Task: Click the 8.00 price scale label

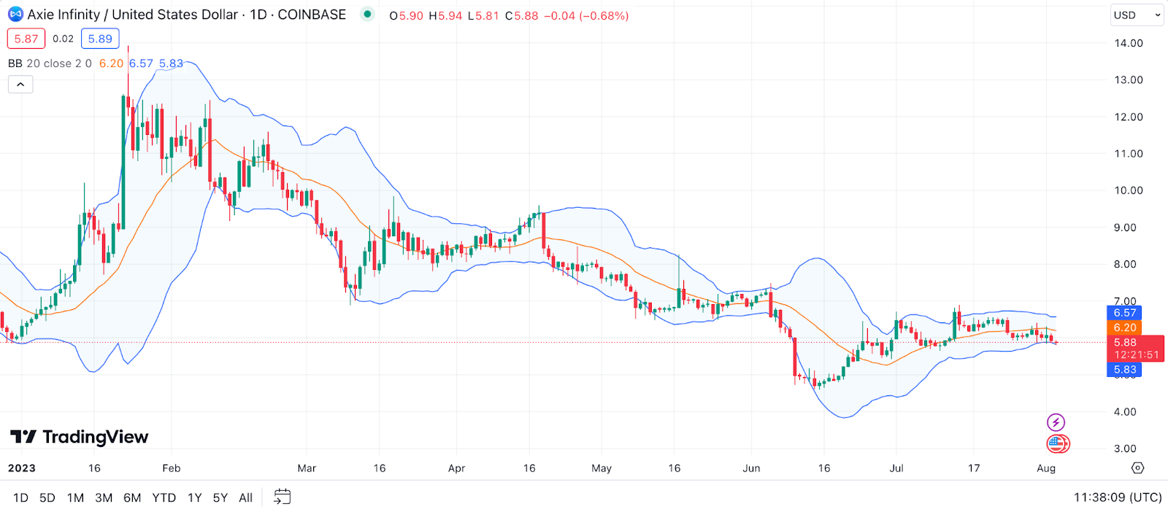Action: pos(1125,264)
